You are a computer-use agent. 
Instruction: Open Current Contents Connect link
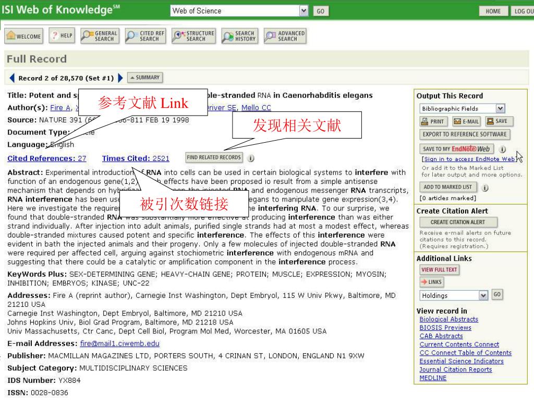coord(459,344)
